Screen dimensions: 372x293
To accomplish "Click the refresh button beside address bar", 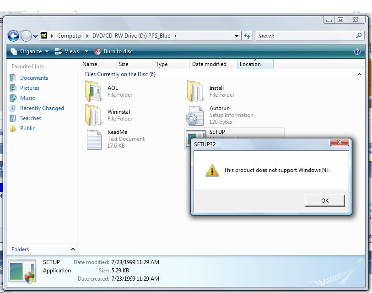I will pyautogui.click(x=248, y=36).
